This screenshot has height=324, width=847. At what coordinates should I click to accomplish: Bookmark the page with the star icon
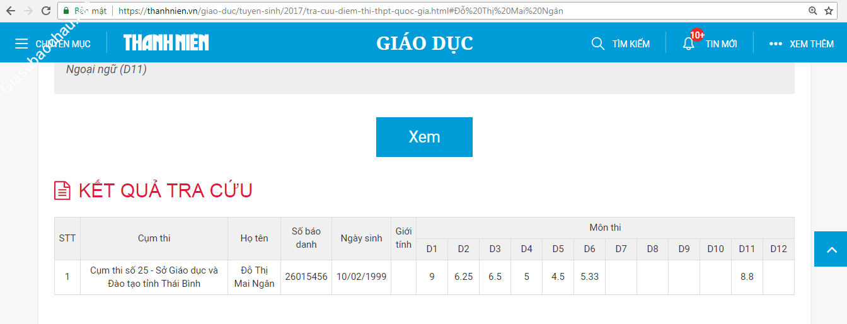[x=829, y=11]
